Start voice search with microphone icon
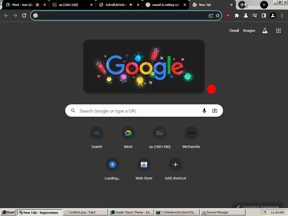This screenshot has height=216, width=288. pos(204,111)
